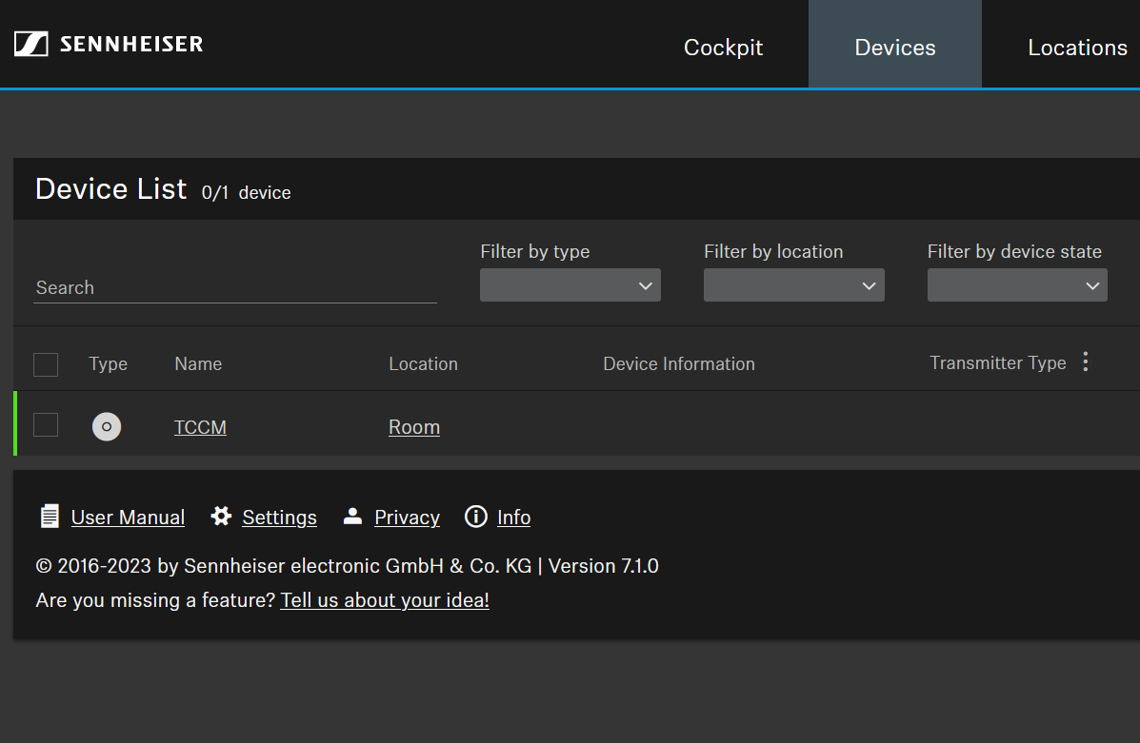Open the Filter by device state dropdown

pos(1017,285)
